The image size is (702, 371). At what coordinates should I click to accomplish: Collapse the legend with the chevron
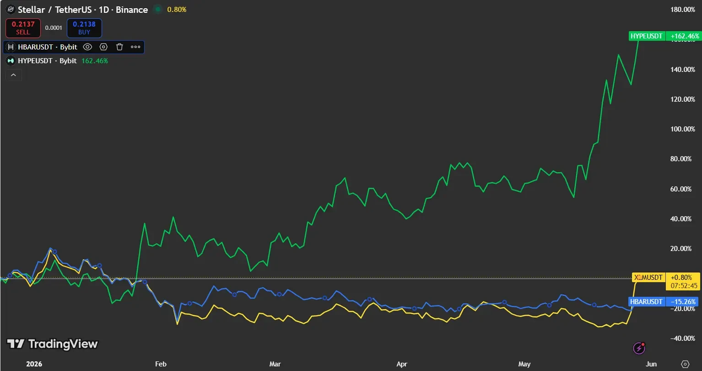[13, 75]
